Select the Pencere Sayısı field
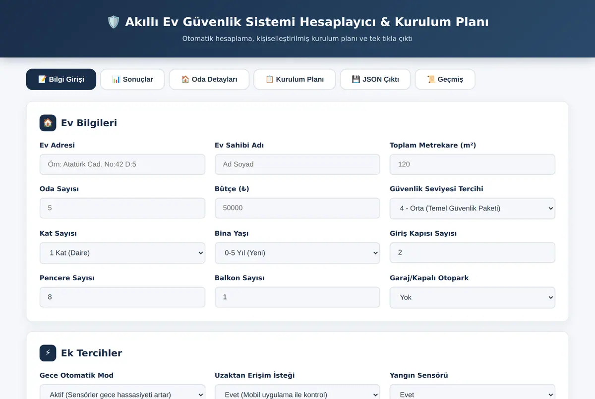Screen dimensions: 595x399 122,297
